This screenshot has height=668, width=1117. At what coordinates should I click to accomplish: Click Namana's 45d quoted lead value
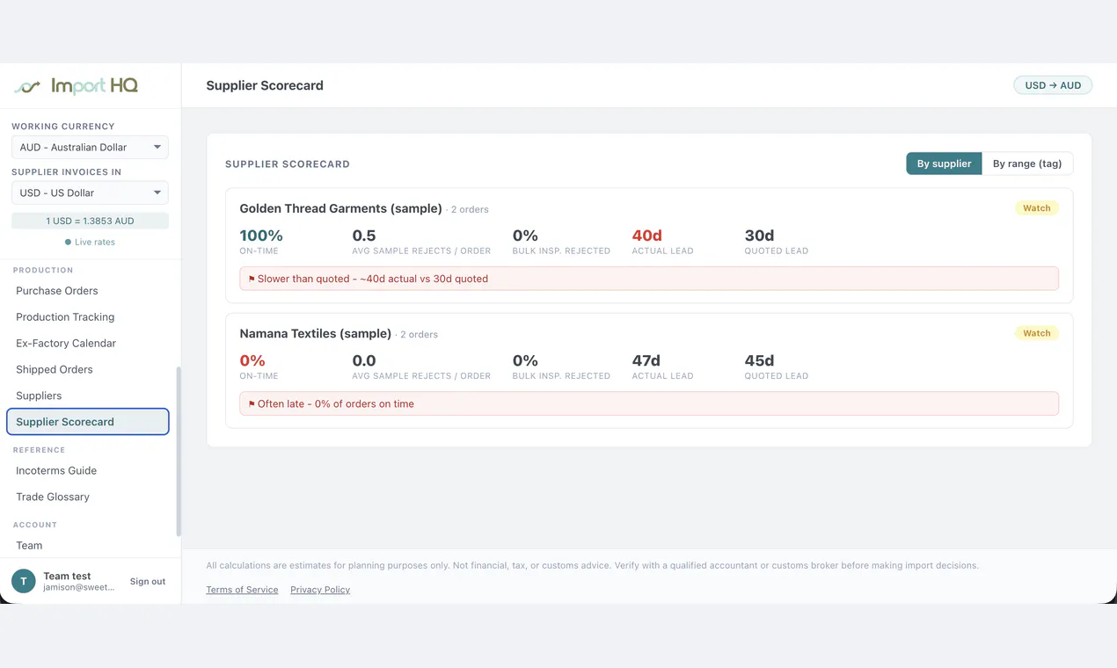[759, 360]
